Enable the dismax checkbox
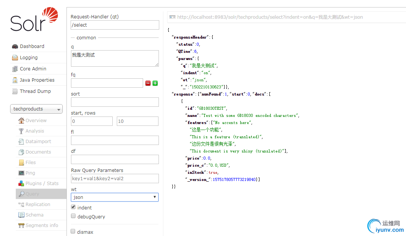Viewport: 406px width, 236px height. [73, 232]
